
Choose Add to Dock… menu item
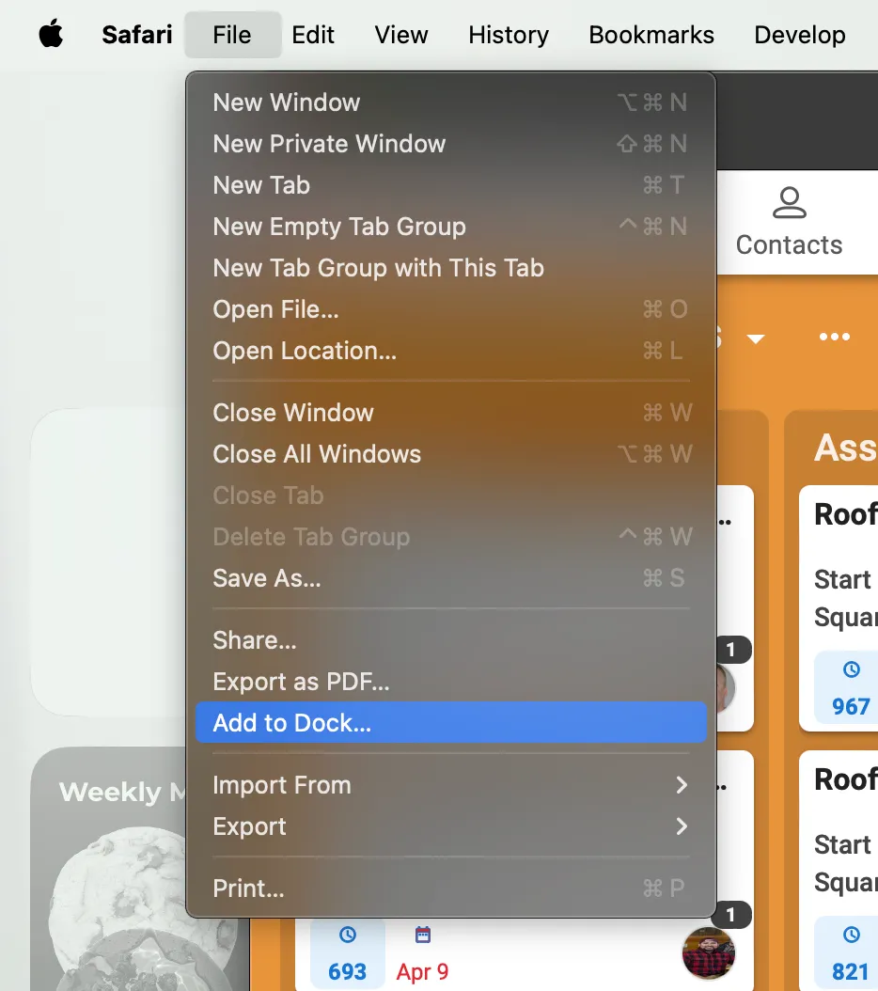451,722
